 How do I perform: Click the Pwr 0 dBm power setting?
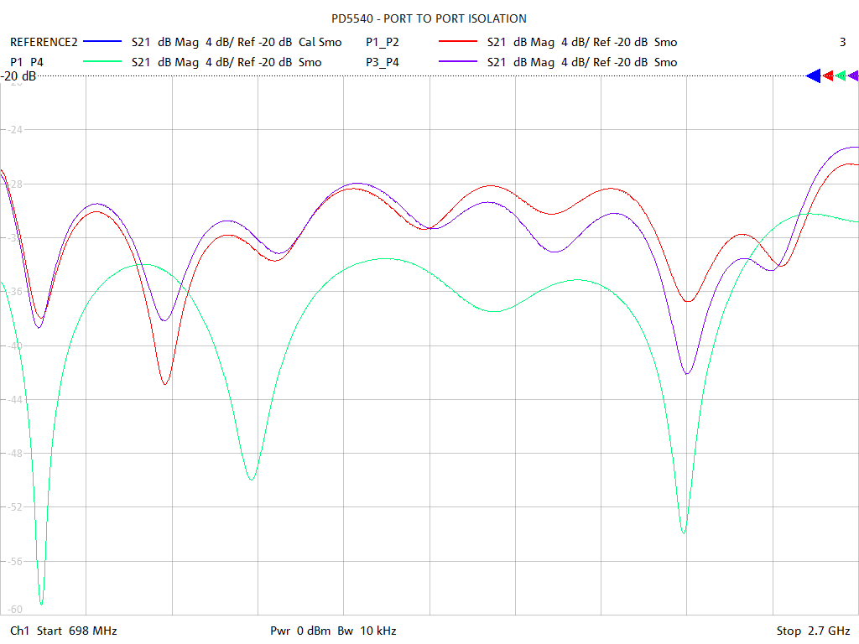301,631
